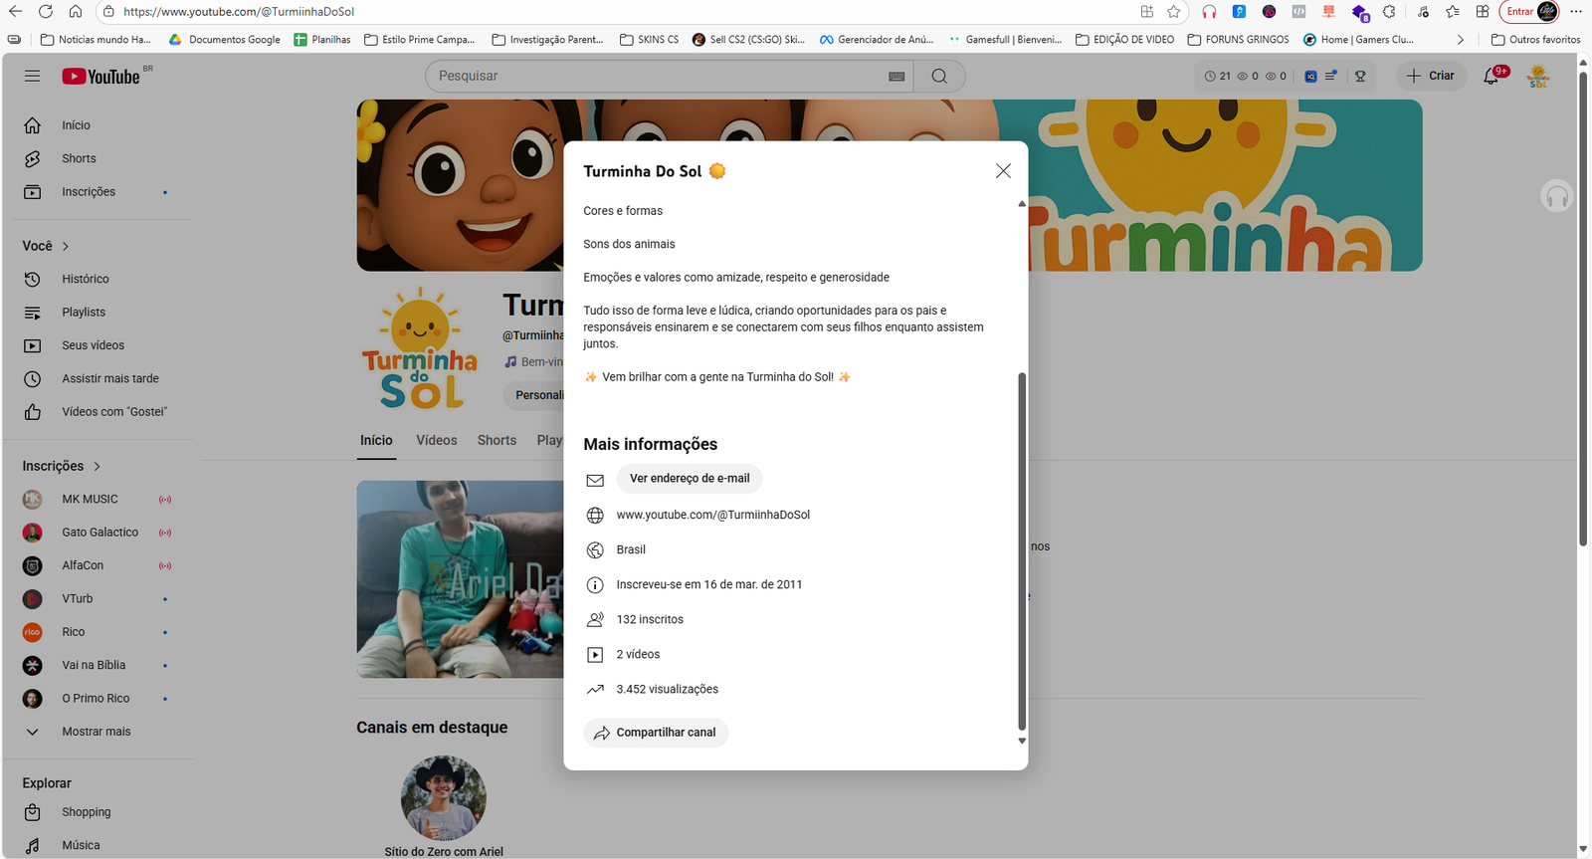Image resolution: width=1592 pixels, height=859 pixels.
Task: Open Gato Galactico subscription channel
Action: click(x=98, y=533)
